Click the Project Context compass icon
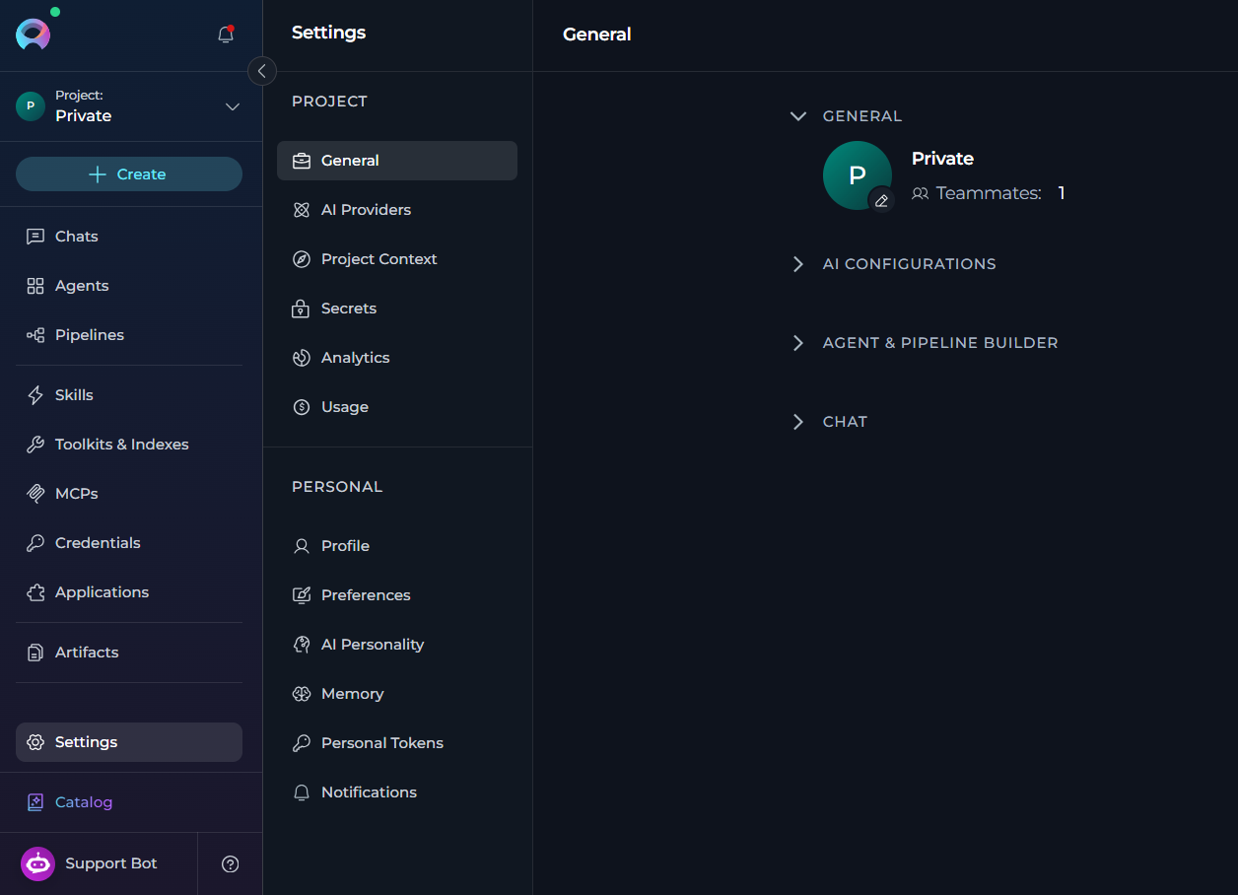Viewport: 1238px width, 895px height. [x=302, y=259]
